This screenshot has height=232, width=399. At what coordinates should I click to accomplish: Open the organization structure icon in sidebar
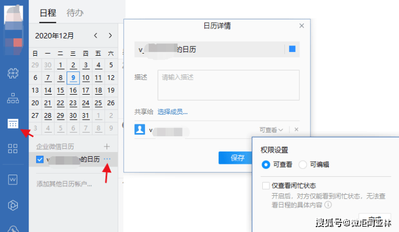pos(12,98)
